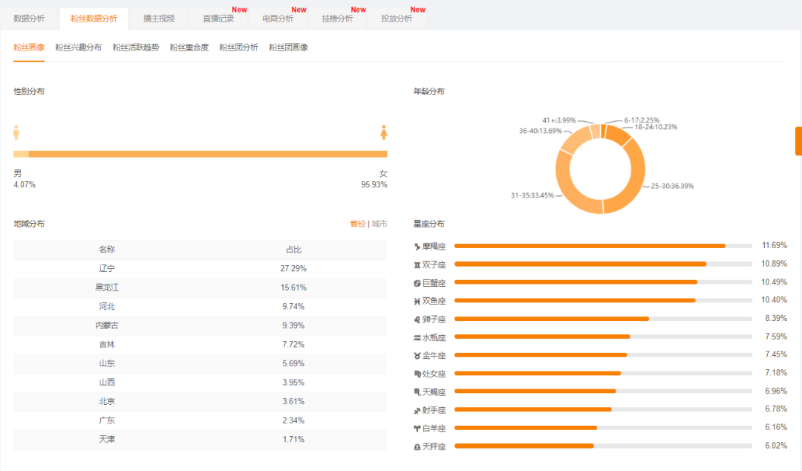Click the 辽宁 row in the region table
Screen dimensions: 802x471
200,268
